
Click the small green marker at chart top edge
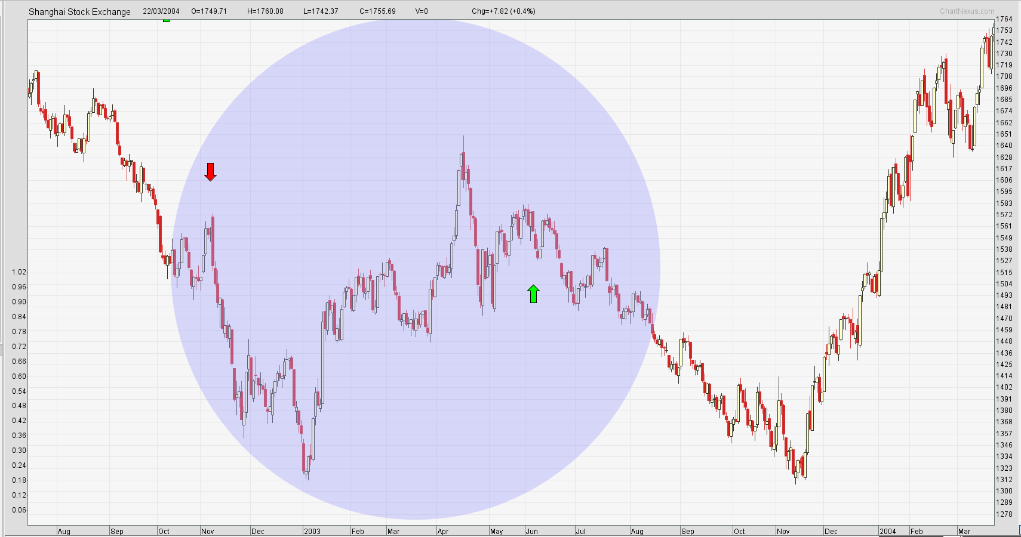click(x=167, y=20)
